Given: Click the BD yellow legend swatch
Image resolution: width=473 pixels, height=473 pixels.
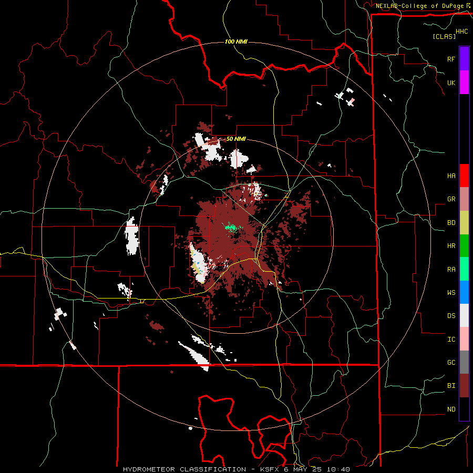Looking at the screenshot, I should pyautogui.click(x=464, y=222).
